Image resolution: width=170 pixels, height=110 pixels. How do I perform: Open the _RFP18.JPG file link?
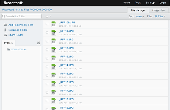[x=66, y=99]
